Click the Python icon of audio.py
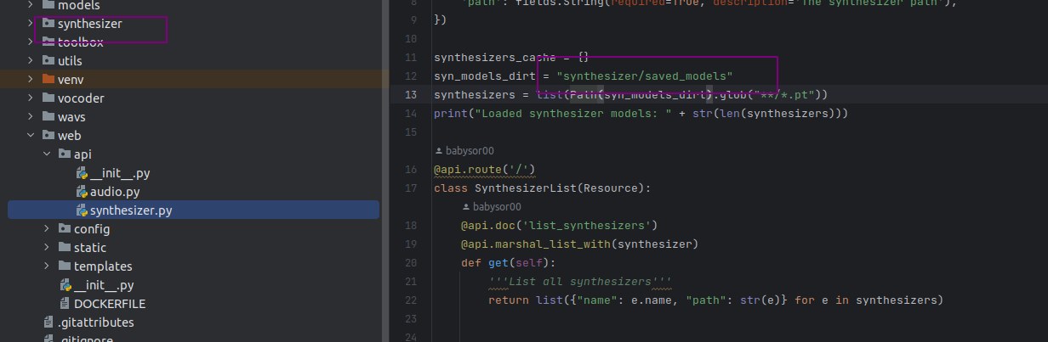The width and height of the screenshot is (1048, 342). pos(82,192)
